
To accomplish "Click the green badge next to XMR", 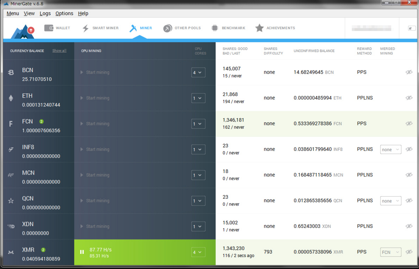I will point(43,250).
